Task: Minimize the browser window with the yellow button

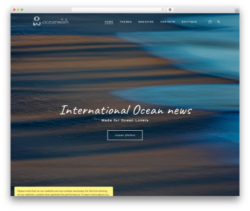Action: (18, 9)
